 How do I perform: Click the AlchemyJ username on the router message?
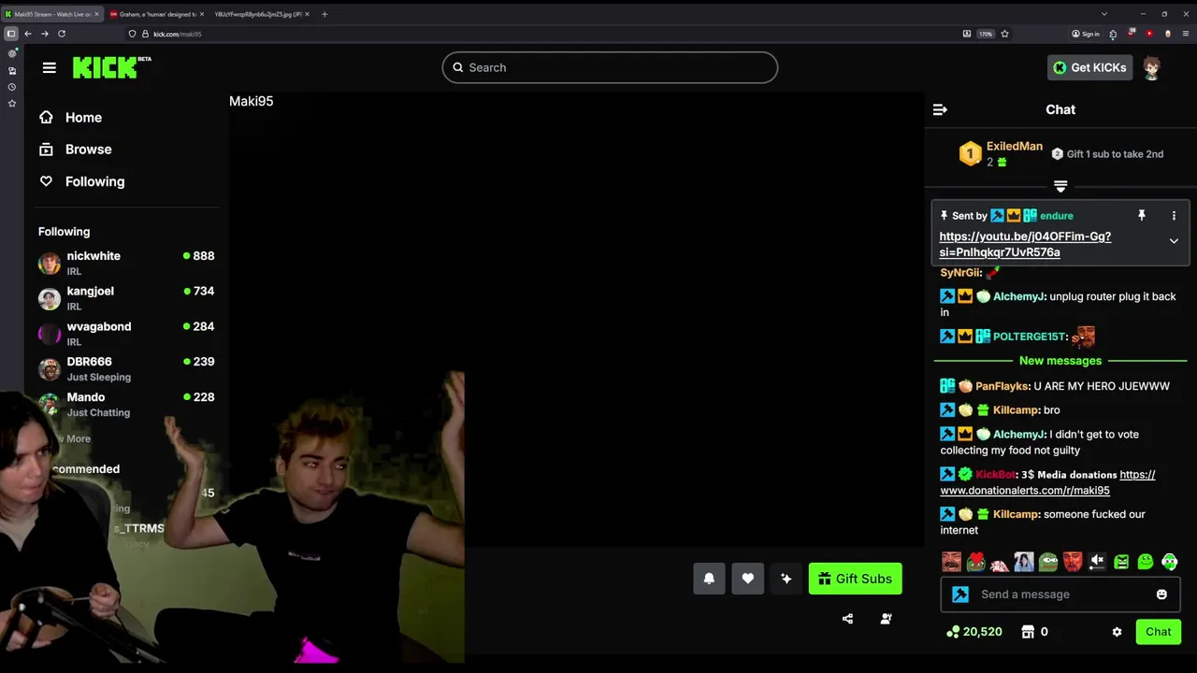coord(1019,296)
